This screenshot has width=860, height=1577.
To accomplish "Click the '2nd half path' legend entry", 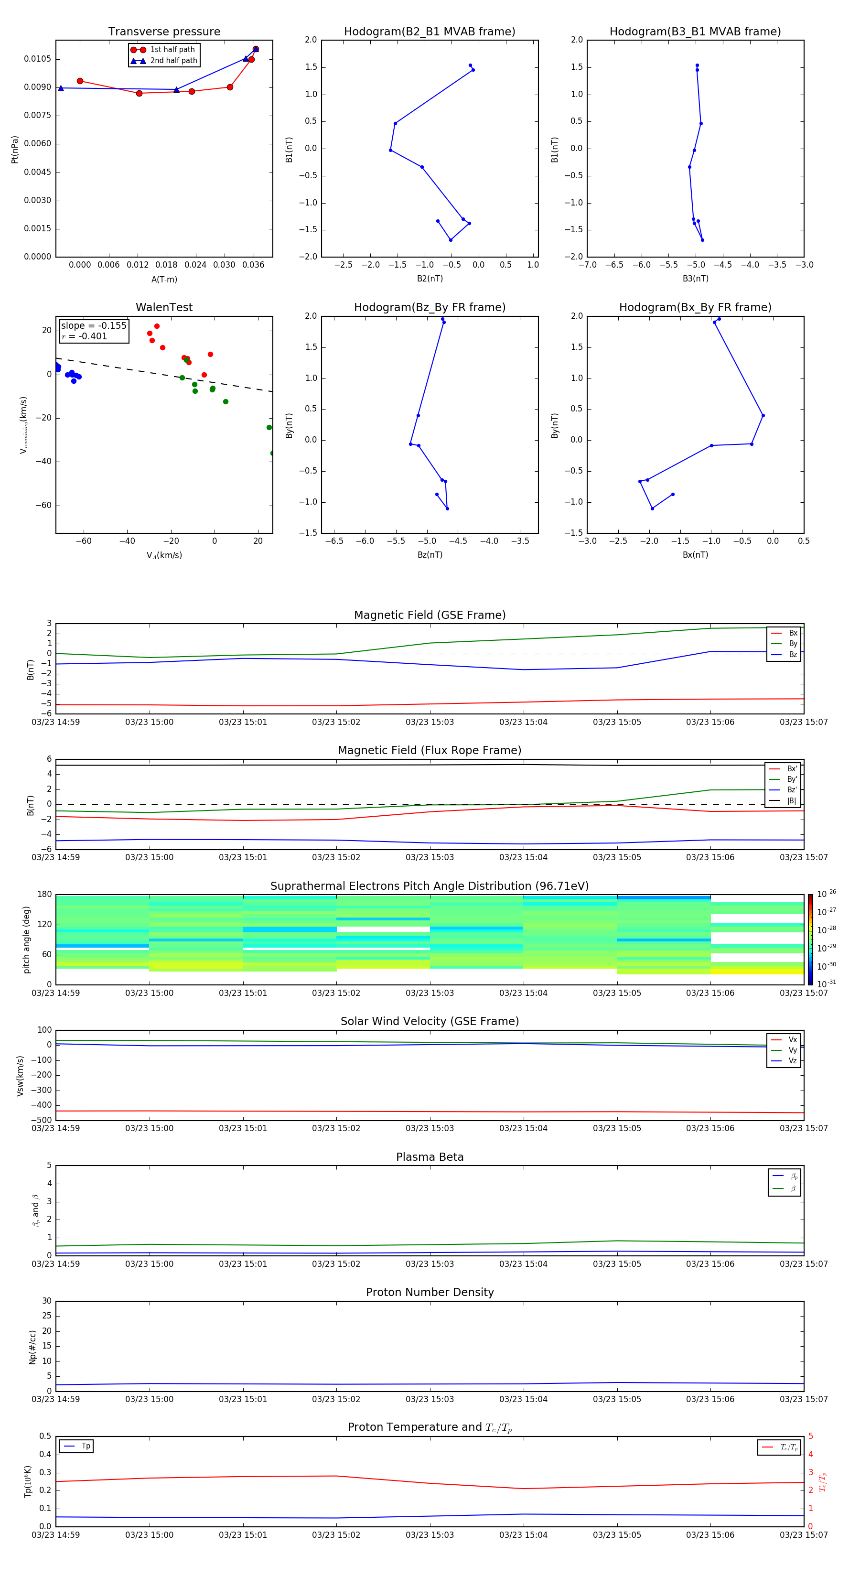I will (x=163, y=61).
